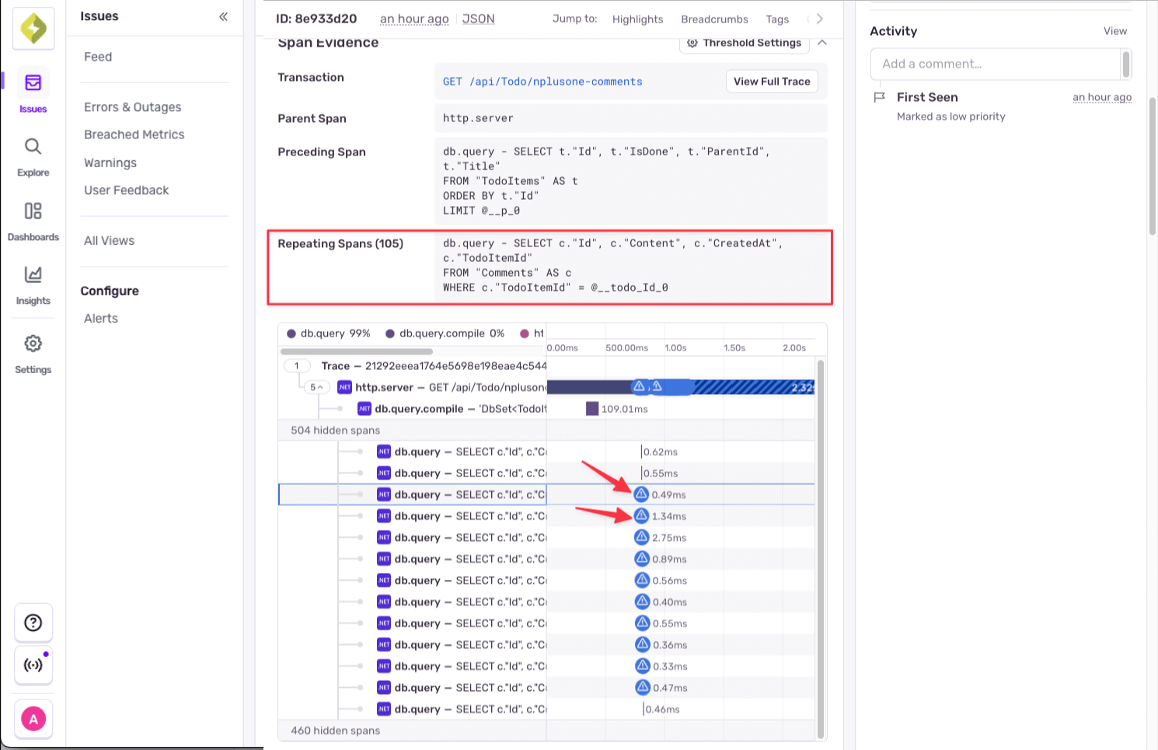This screenshot has height=750, width=1158.
Task: Open the JSON event link
Action: coord(478,19)
